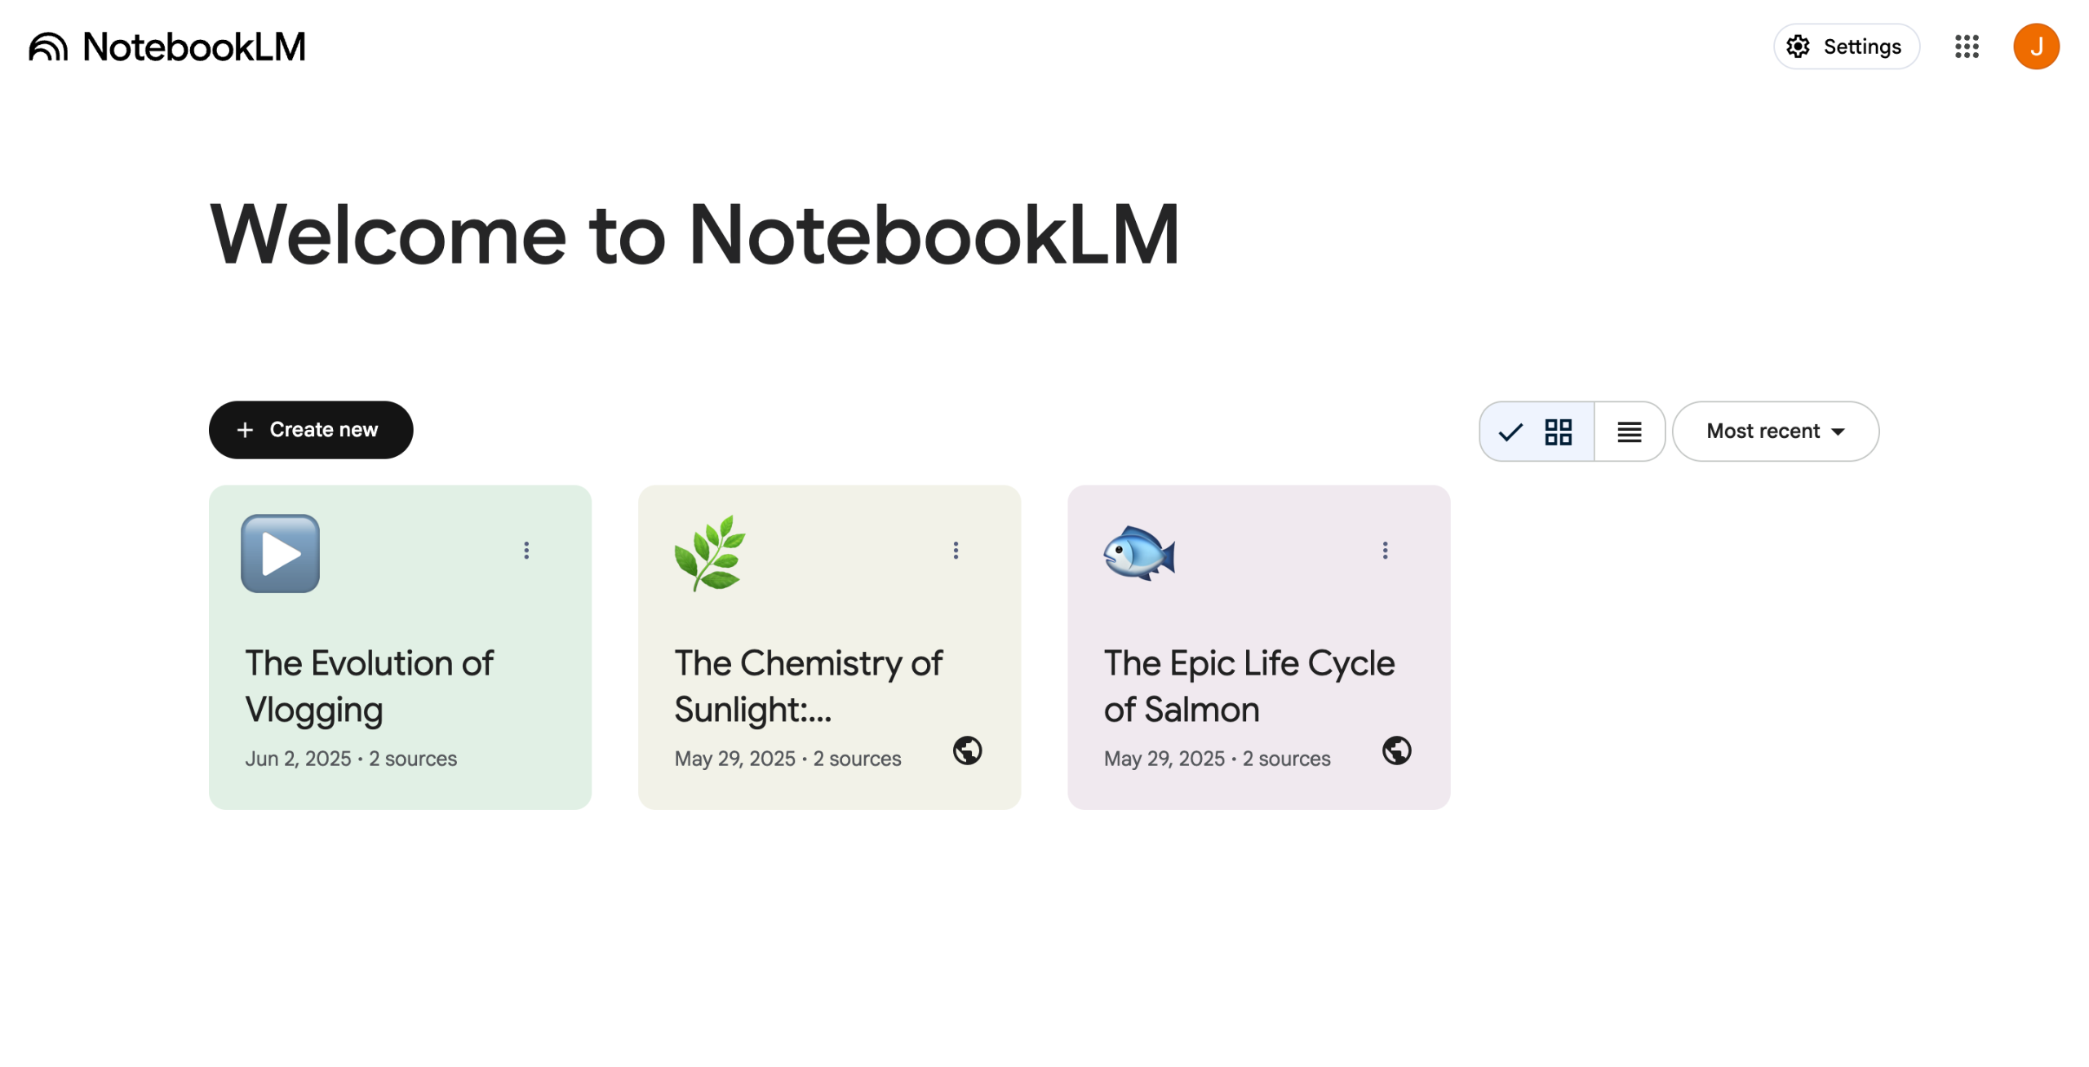Click the herb emoji on Chemistry notebook
This screenshot has height=1067, width=2089.
(x=710, y=553)
